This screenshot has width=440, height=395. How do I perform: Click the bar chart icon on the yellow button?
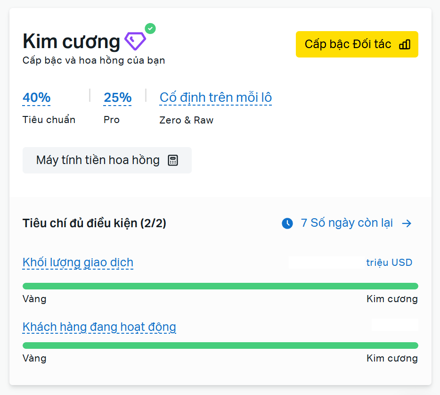point(405,44)
